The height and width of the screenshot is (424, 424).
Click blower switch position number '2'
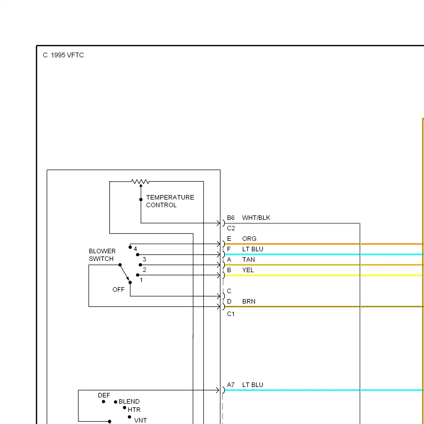point(144,270)
